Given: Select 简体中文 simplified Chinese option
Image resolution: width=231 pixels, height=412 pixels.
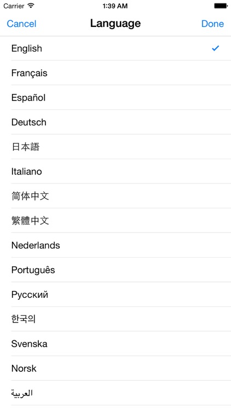Looking at the screenshot, I should [116, 196].
